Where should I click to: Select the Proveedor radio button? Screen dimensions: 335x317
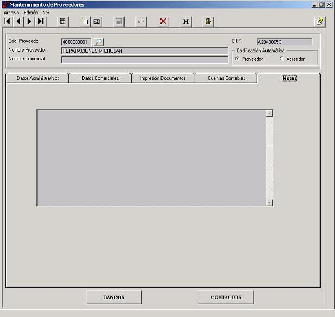coord(237,59)
